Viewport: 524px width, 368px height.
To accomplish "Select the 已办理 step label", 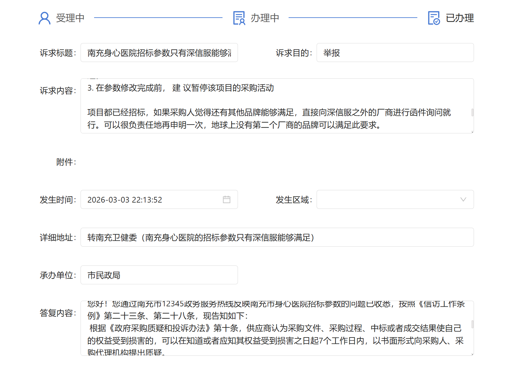I will click(x=459, y=18).
